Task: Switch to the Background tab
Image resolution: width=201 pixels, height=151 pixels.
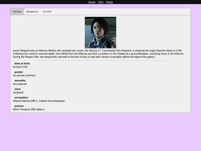Action: click(32, 12)
